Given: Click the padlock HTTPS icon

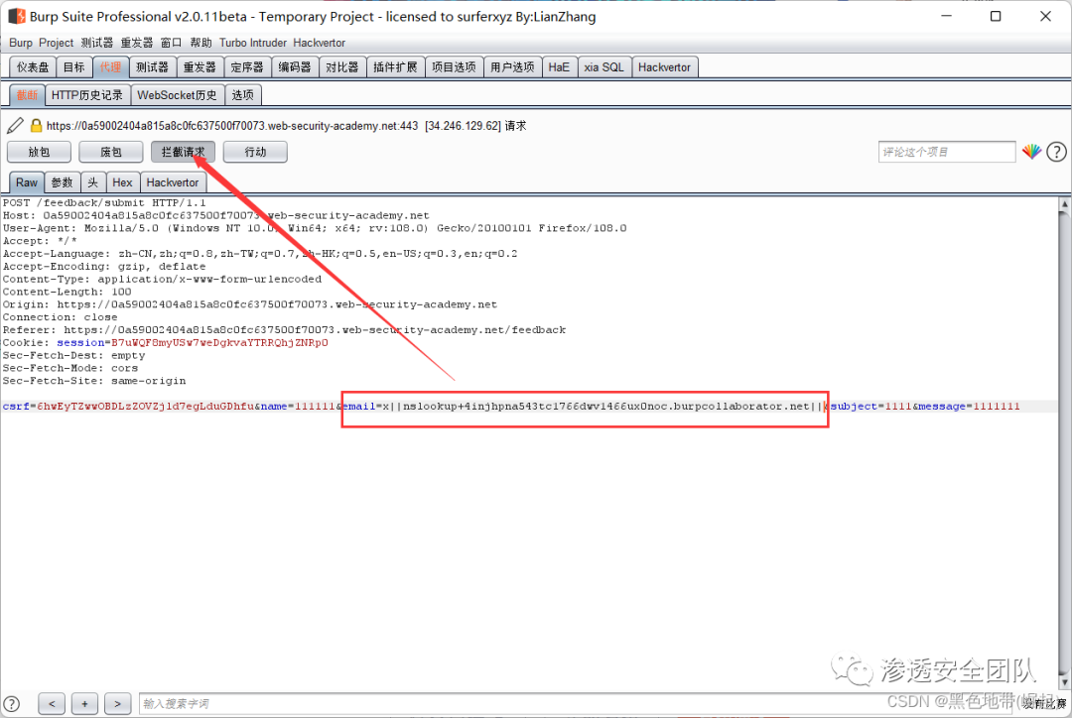Looking at the screenshot, I should (36, 126).
